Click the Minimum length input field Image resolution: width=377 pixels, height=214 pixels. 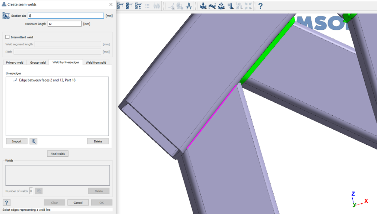click(x=64, y=24)
